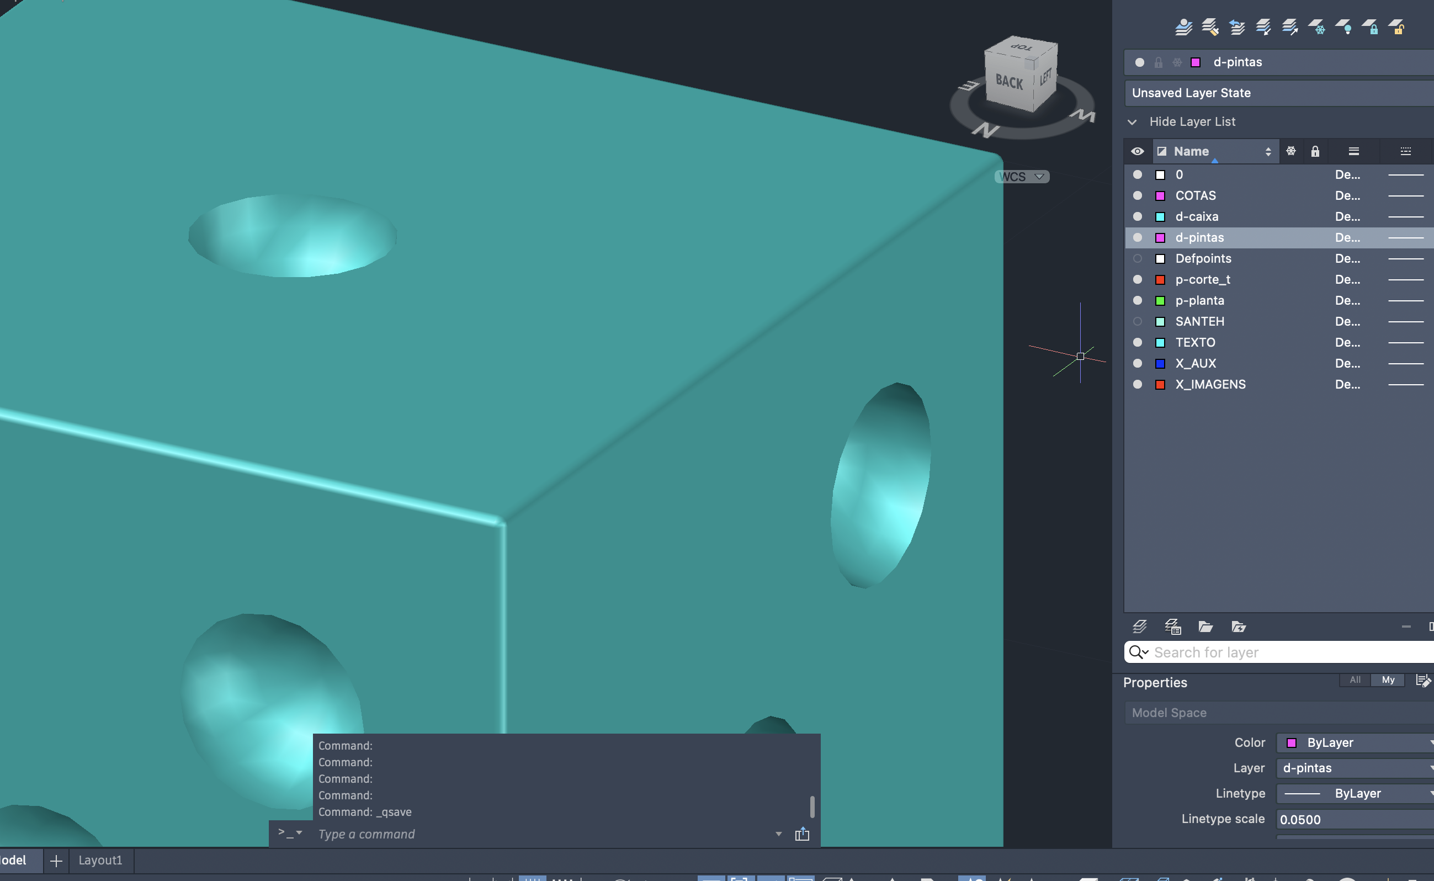Click the New Layer icon below list
The width and height of the screenshot is (1434, 881).
coord(1139,627)
